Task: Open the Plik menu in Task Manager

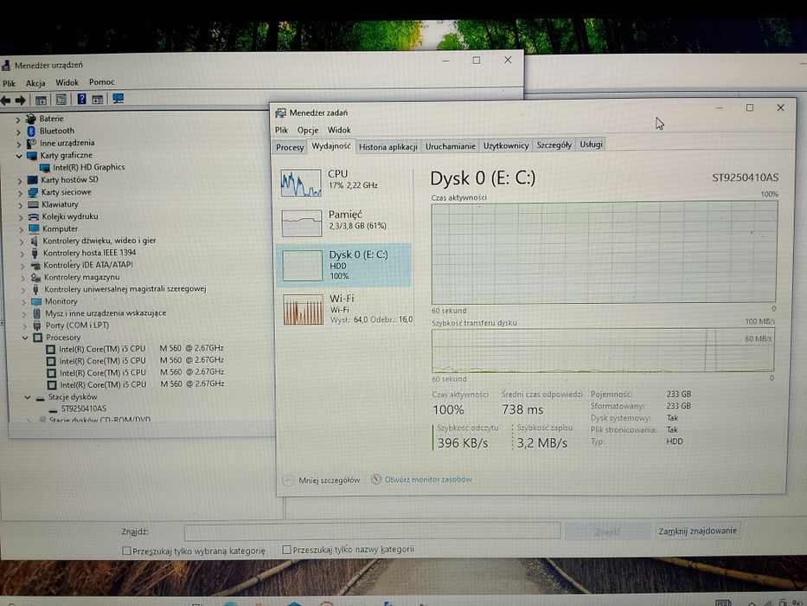Action: tap(281, 130)
